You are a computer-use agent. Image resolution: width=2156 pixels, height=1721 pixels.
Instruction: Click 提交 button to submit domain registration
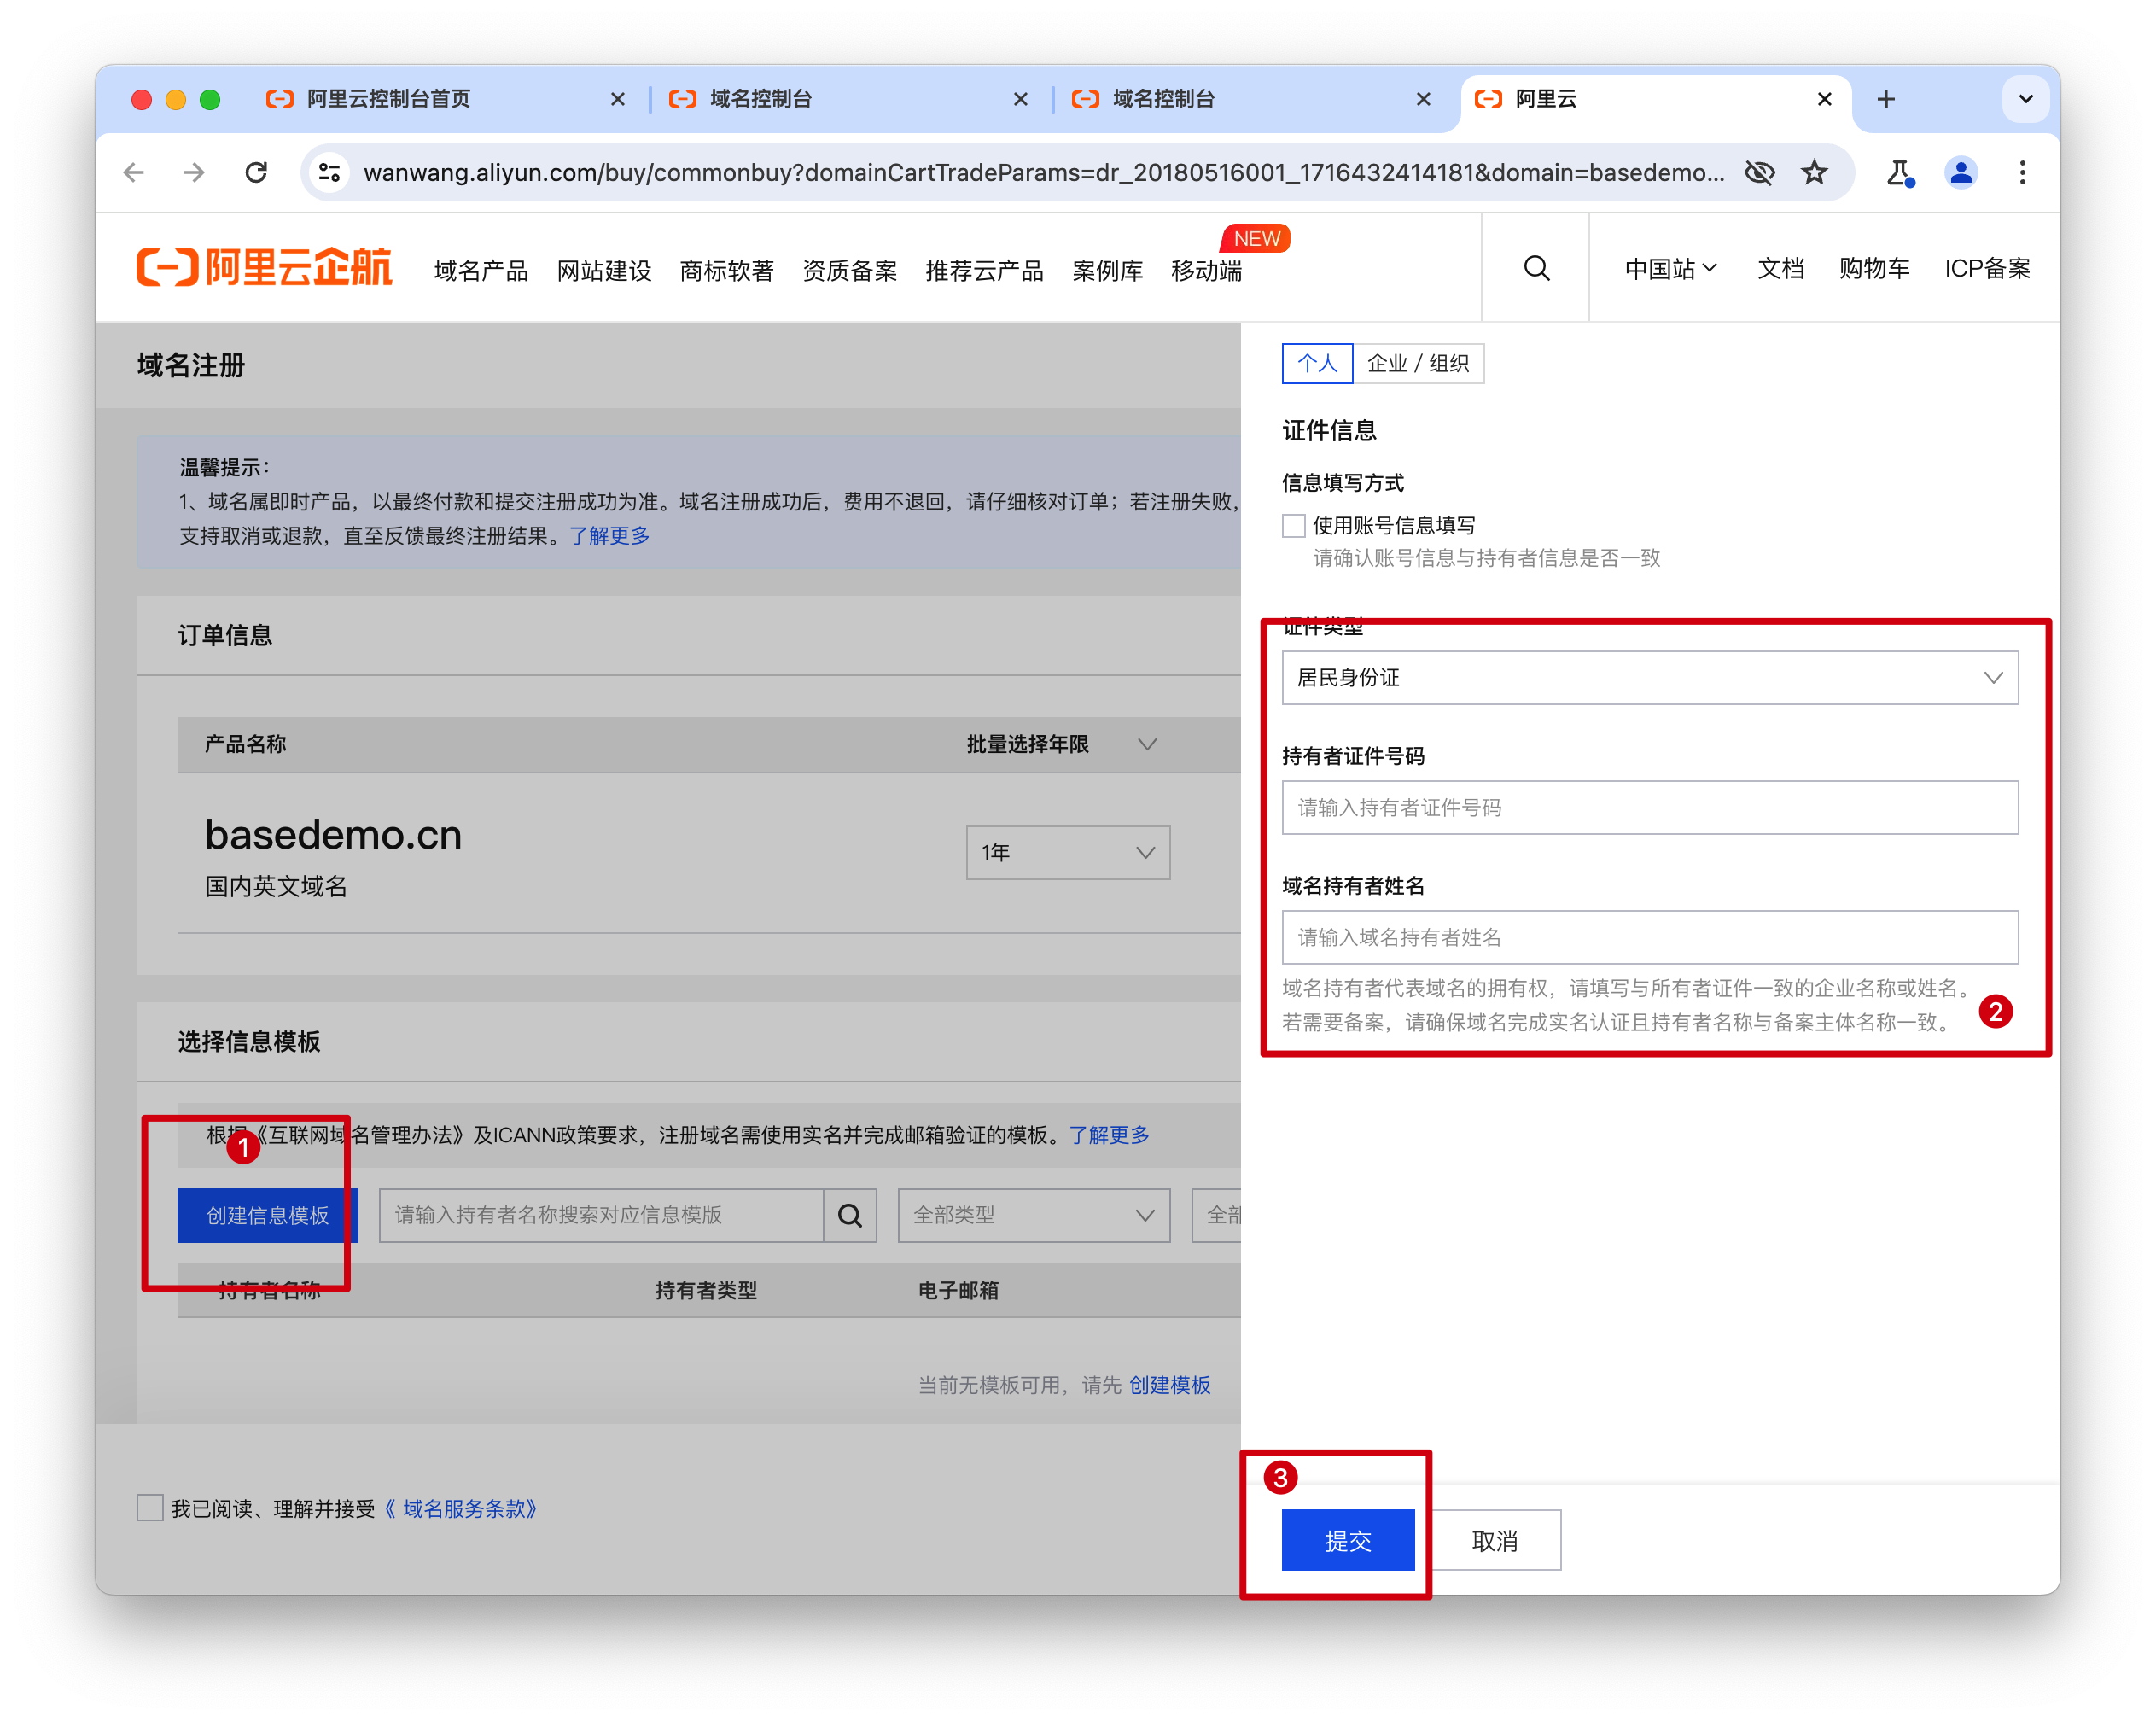tap(1343, 1540)
